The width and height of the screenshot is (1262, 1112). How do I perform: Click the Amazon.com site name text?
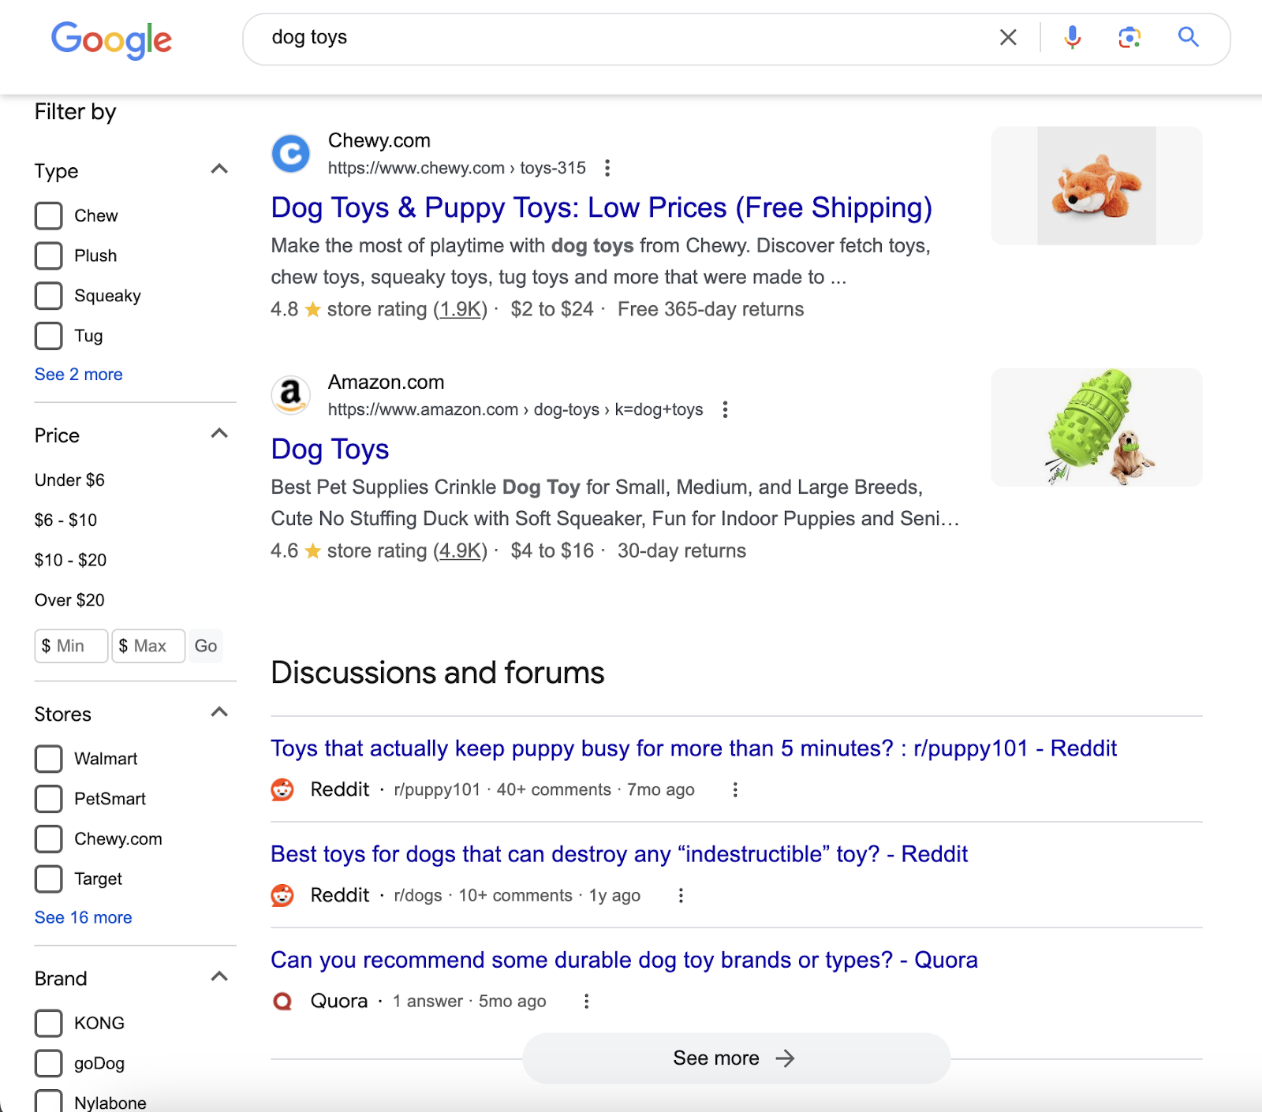[x=386, y=382]
